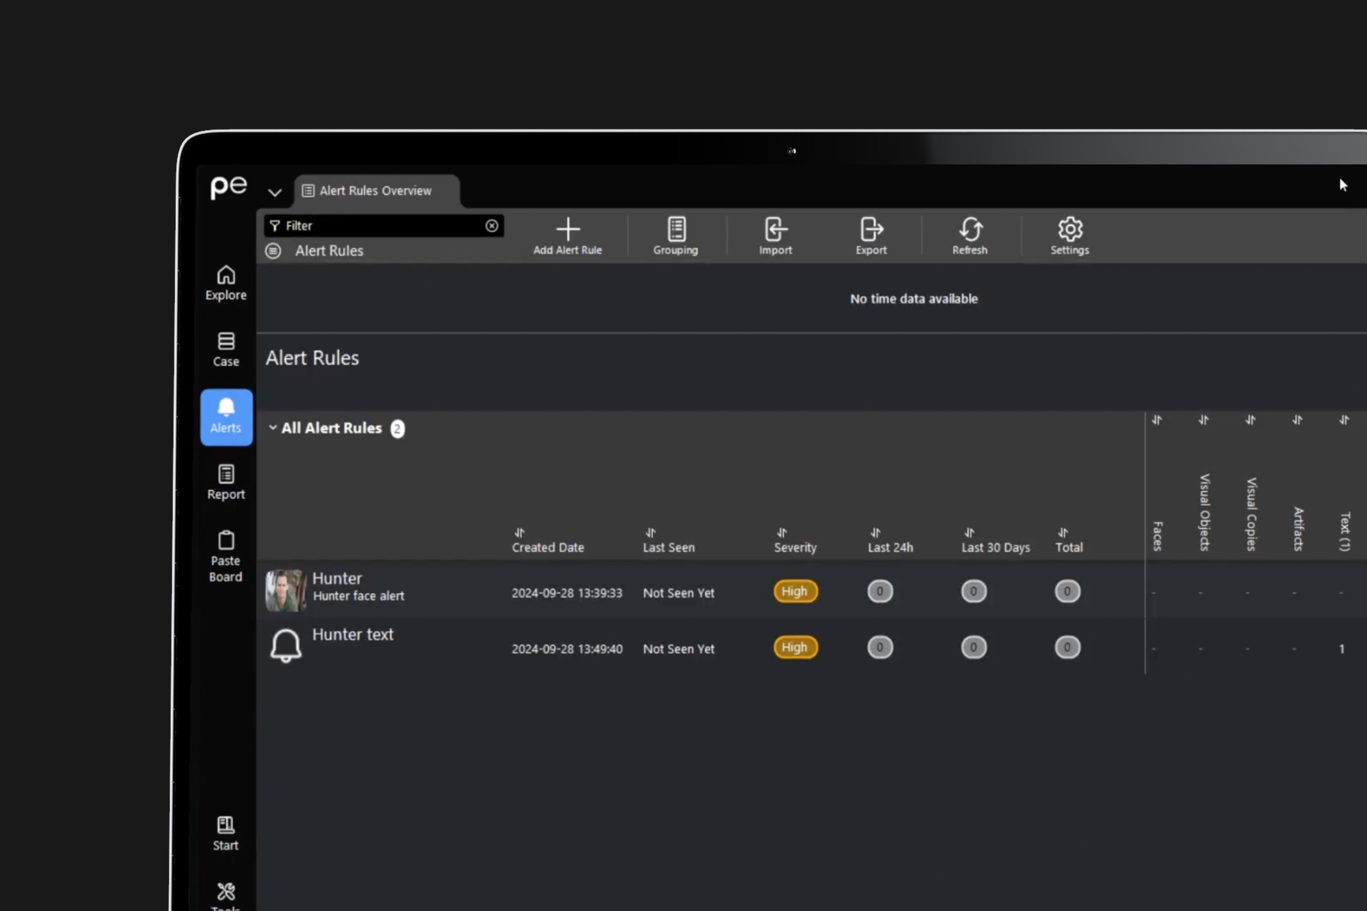Open dropdown next to pe logo
Viewport: 1367px width, 911px height.
(274, 192)
